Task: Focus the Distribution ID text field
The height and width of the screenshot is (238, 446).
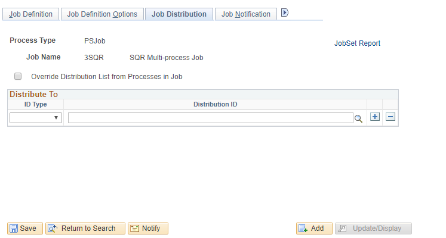Action: pyautogui.click(x=210, y=118)
